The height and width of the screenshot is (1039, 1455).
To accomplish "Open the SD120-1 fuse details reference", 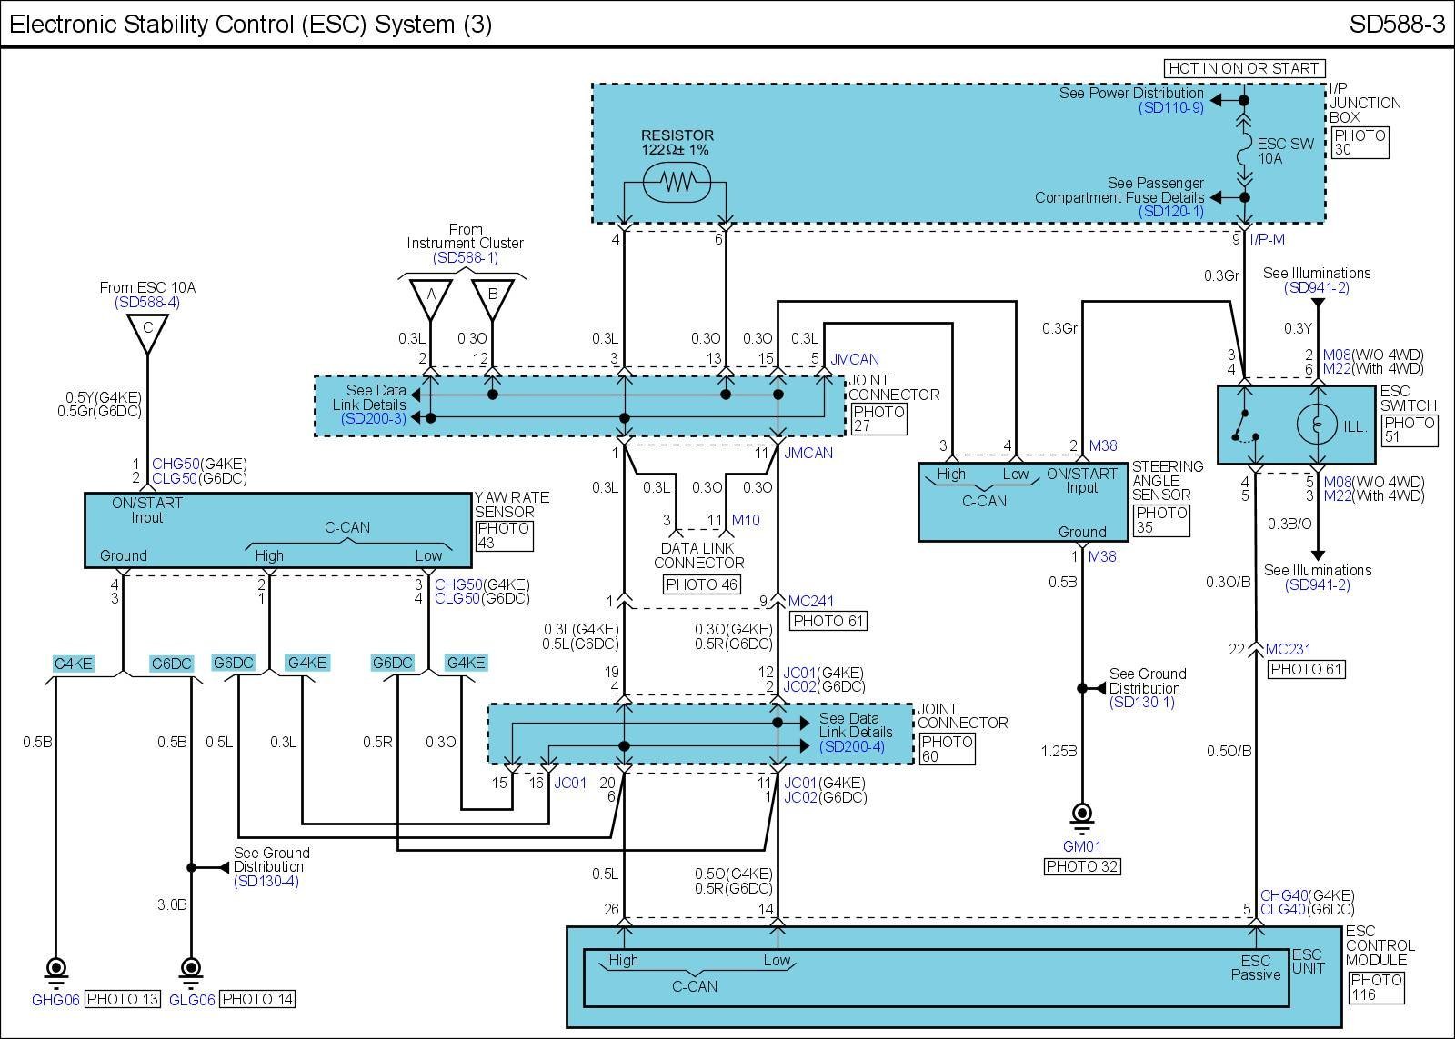I will (1170, 212).
